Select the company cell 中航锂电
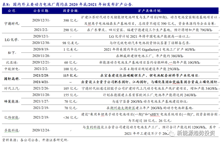Screen dimensions: 222x143 pyautogui.click(x=11, y=69)
